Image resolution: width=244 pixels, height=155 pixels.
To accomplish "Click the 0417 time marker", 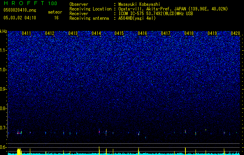I will [x=166, y=33].
